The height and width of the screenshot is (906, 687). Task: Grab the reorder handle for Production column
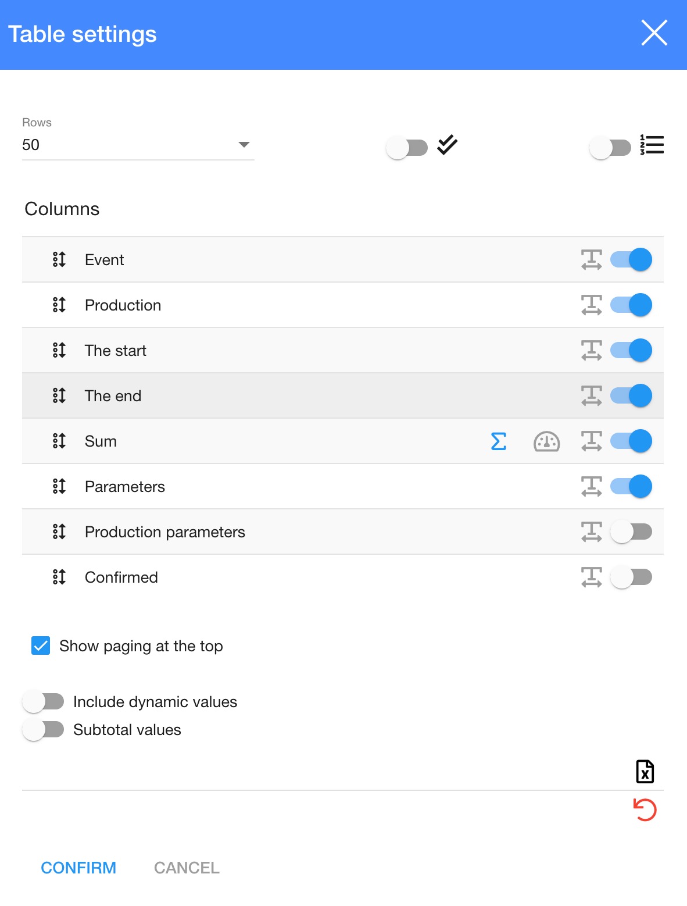click(59, 305)
